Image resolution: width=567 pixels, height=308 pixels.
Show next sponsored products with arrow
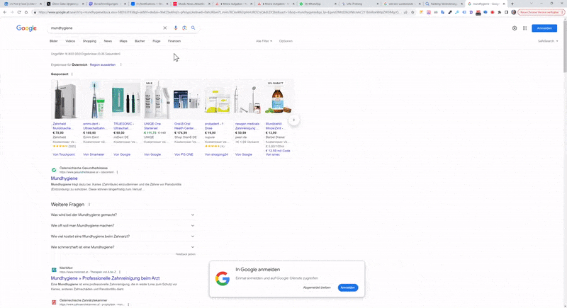pyautogui.click(x=293, y=120)
